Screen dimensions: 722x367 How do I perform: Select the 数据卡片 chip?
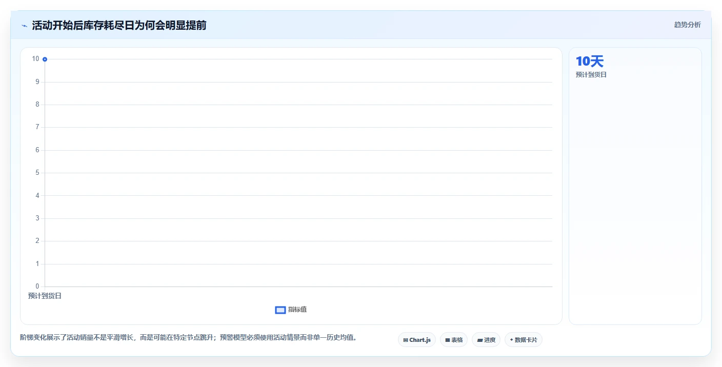coord(524,340)
